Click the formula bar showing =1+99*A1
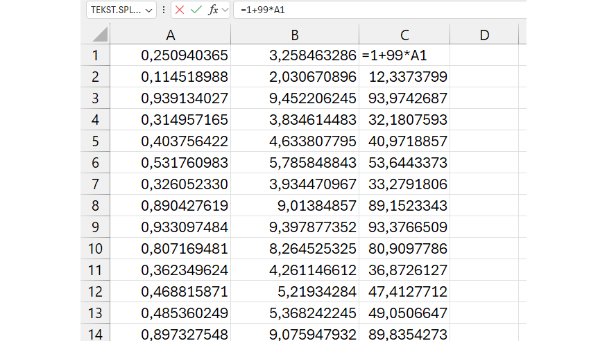Image resolution: width=607 pixels, height=341 pixels. pos(380,10)
